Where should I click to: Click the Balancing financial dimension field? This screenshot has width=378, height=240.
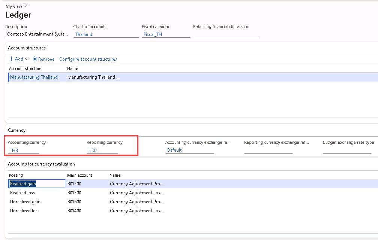point(225,34)
